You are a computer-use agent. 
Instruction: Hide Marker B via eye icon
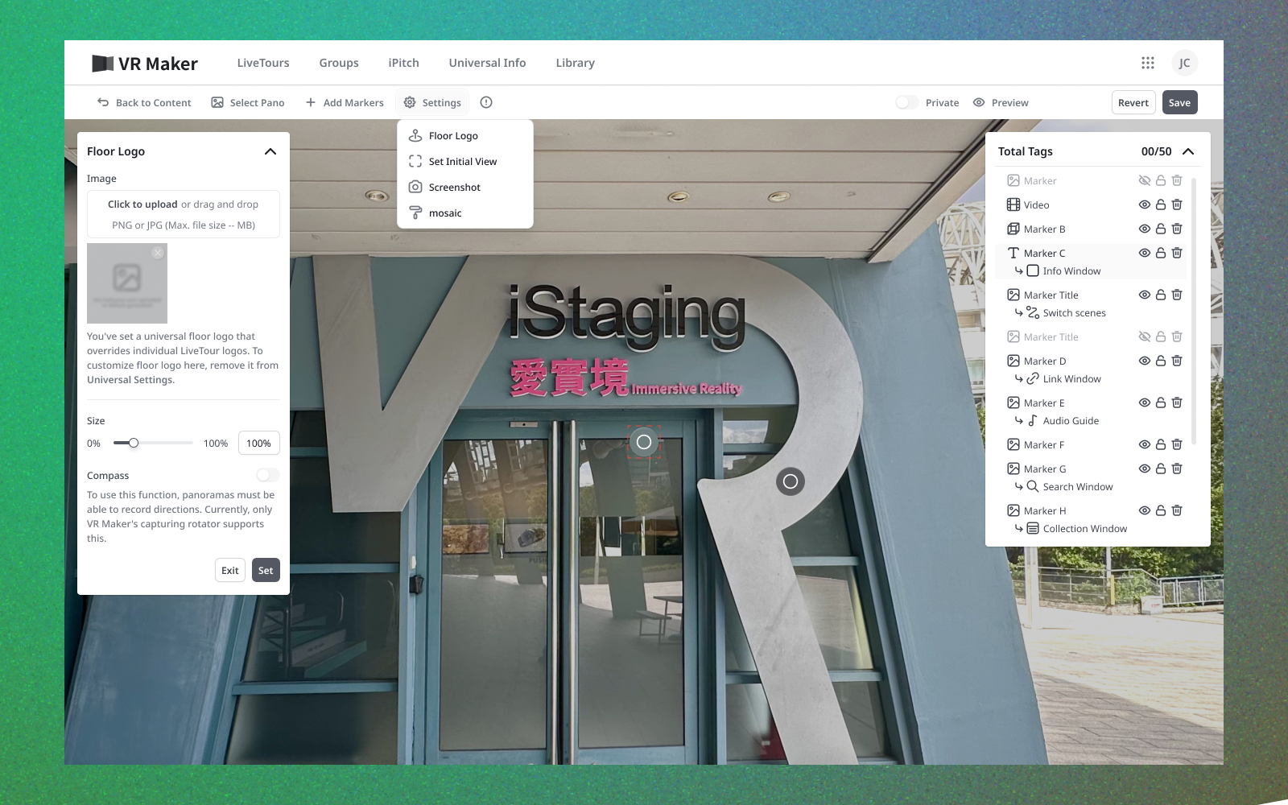coord(1145,229)
